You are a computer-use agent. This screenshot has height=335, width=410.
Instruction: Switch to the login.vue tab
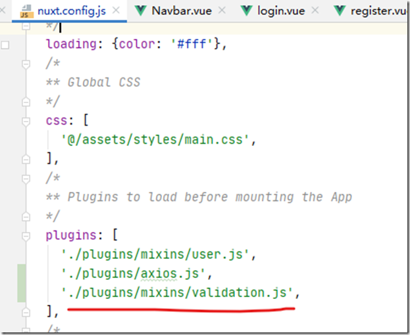tap(280, 11)
